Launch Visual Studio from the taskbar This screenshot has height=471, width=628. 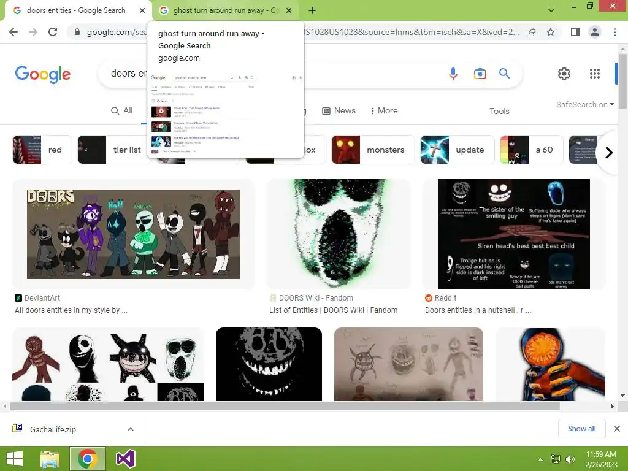point(125,459)
